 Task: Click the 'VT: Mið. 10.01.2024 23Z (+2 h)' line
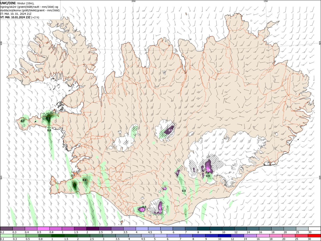click(20, 17)
